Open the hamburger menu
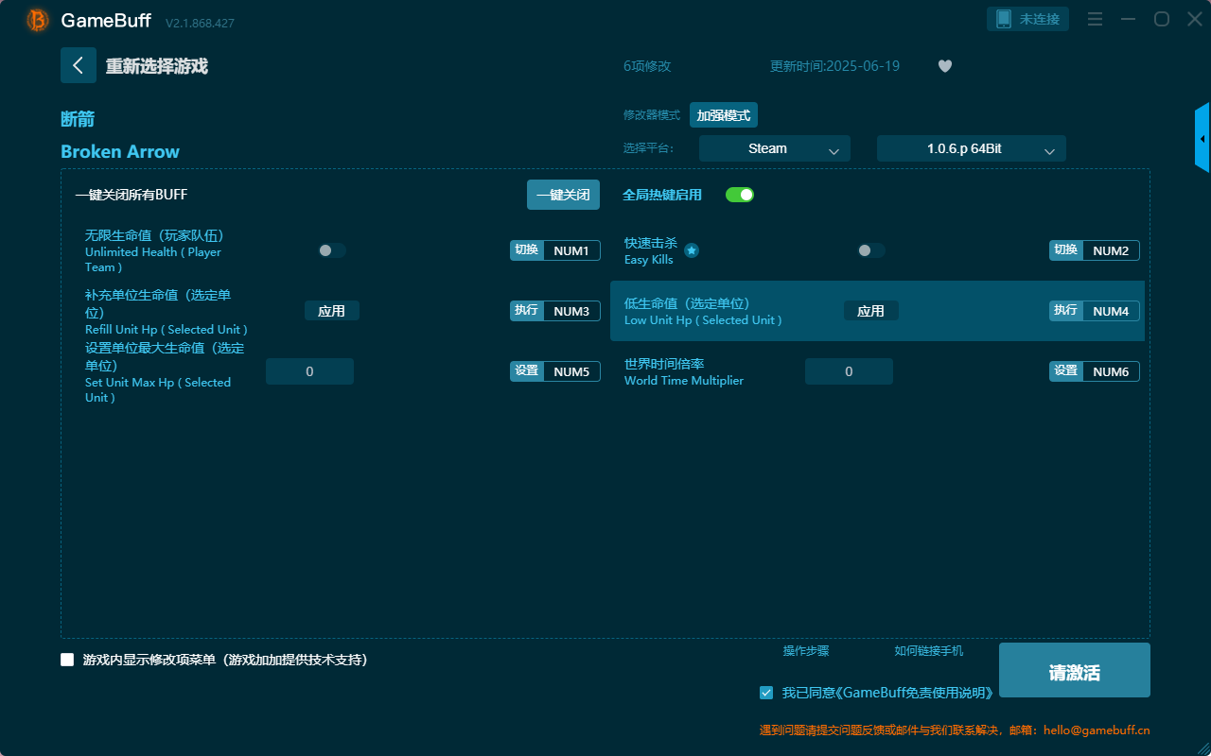The width and height of the screenshot is (1211, 756). tap(1095, 19)
